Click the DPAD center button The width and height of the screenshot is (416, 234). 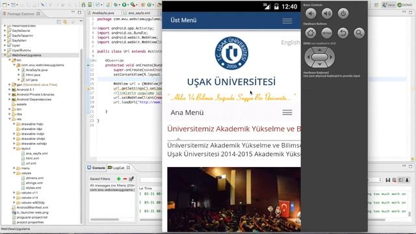(320, 57)
